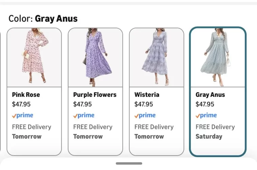Image resolution: width=257 pixels, height=170 pixels.
Task: Select the Purple Flowers dress image
Action: tap(95, 57)
